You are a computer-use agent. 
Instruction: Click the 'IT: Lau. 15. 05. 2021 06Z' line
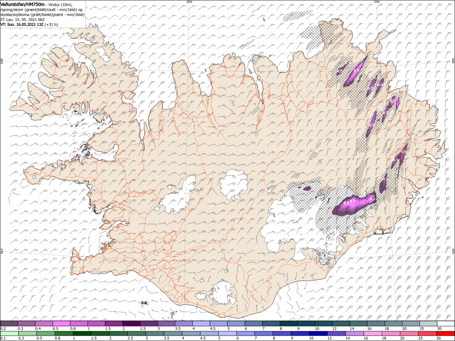23,20
